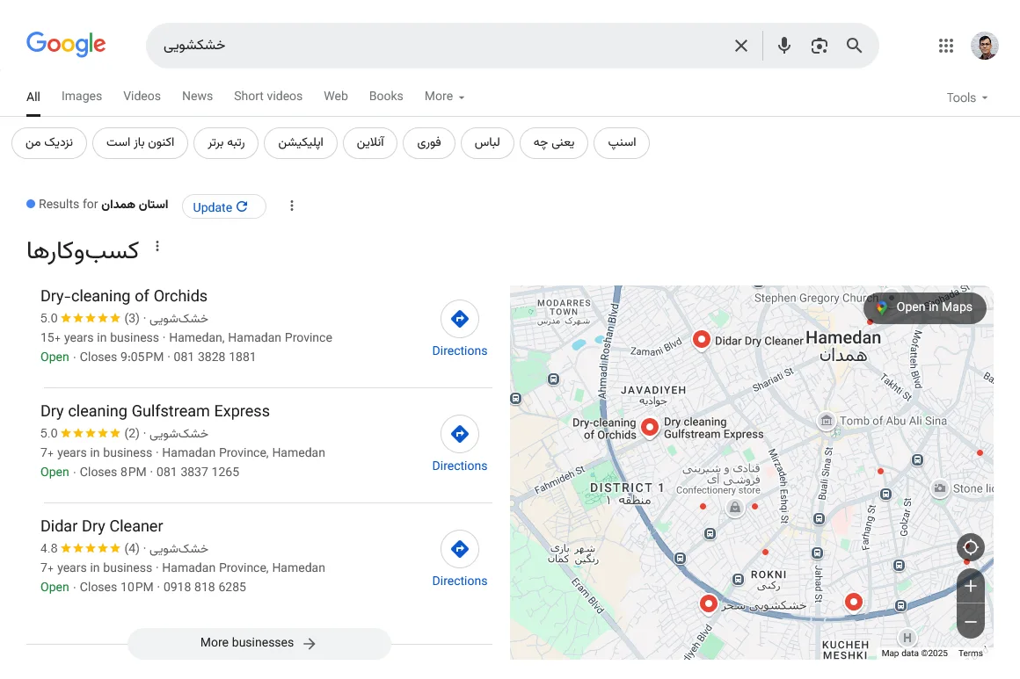The width and height of the screenshot is (1020, 679).
Task: Select the رتبه برتر filter chip
Action: (x=226, y=143)
